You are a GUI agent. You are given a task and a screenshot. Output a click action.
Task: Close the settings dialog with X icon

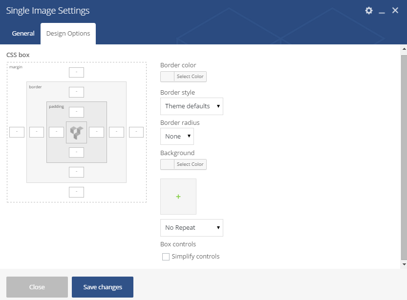pyautogui.click(x=395, y=10)
